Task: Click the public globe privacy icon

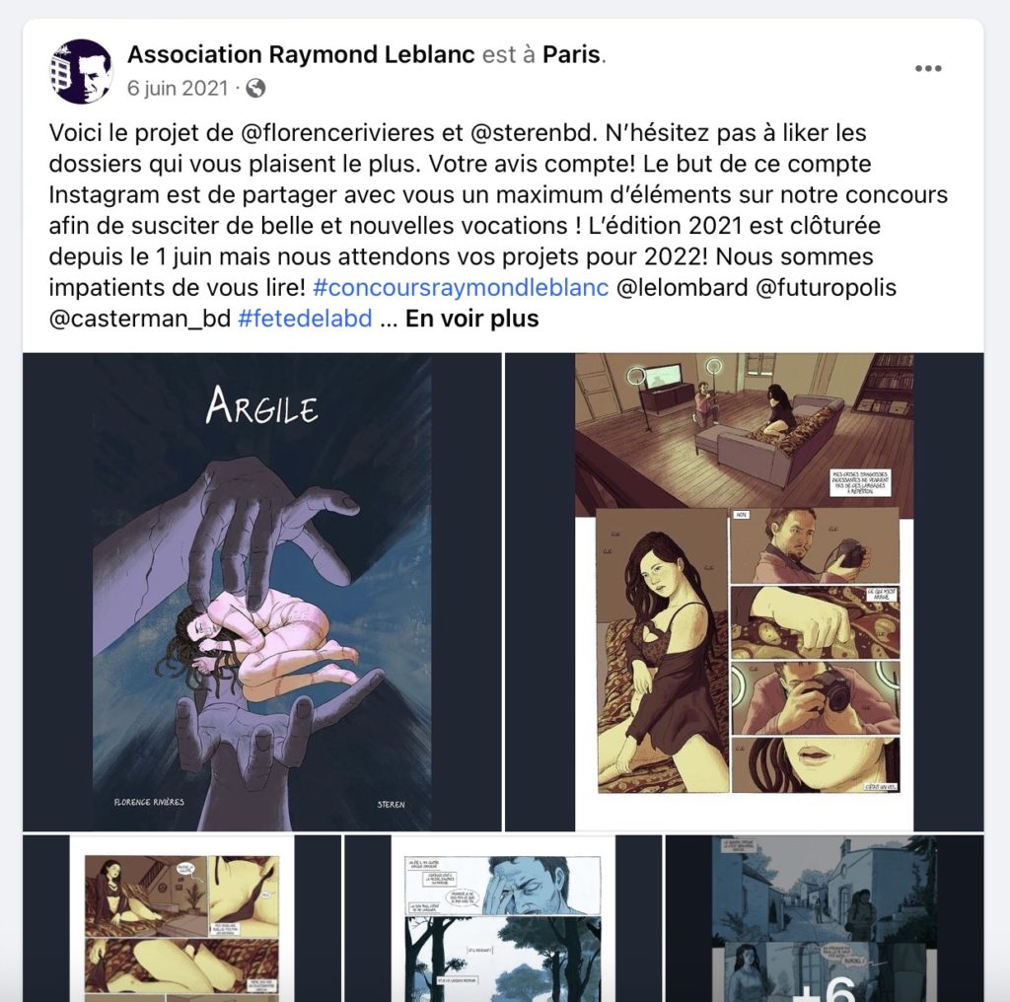Action: [x=255, y=88]
